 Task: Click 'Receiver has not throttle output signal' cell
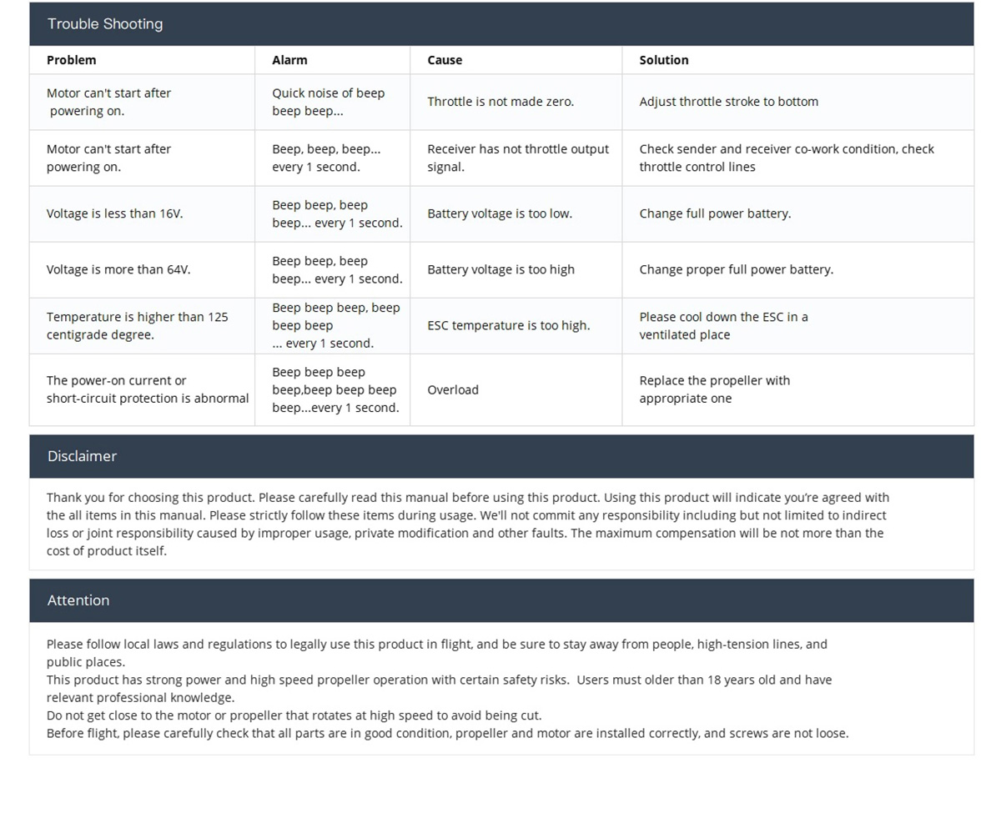517,158
